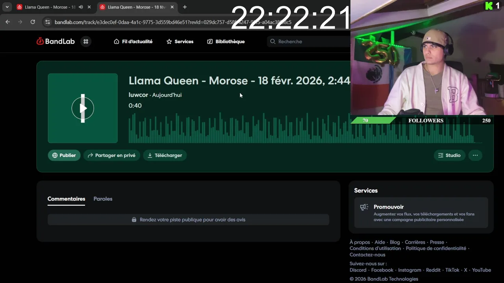Open the three-dot more options menu
The image size is (504, 283).
(475, 155)
